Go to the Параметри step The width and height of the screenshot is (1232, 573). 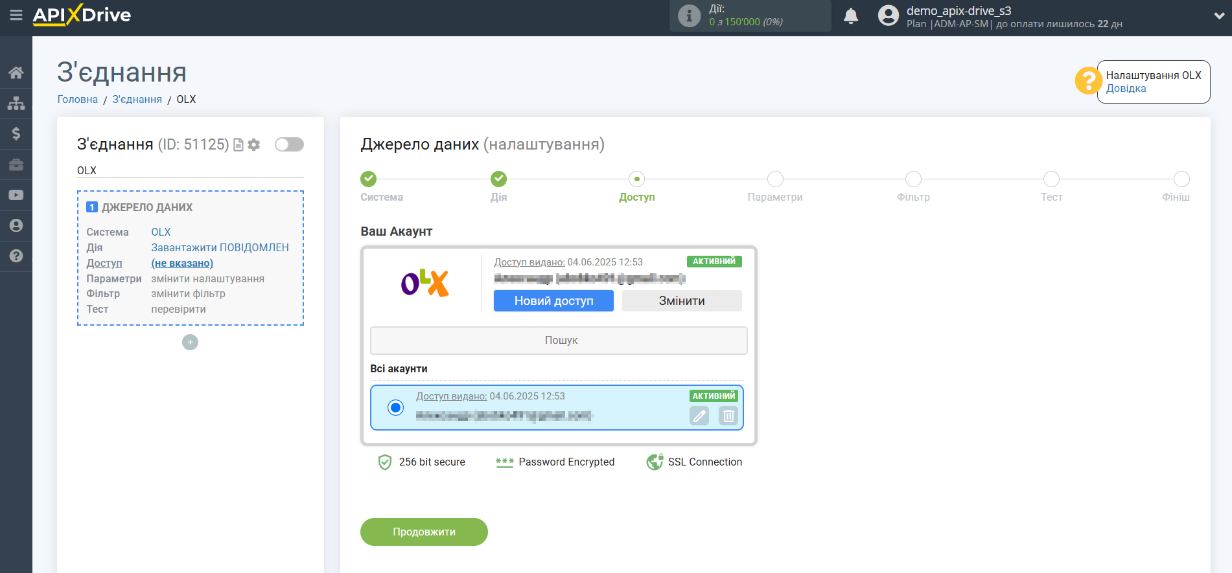(775, 179)
